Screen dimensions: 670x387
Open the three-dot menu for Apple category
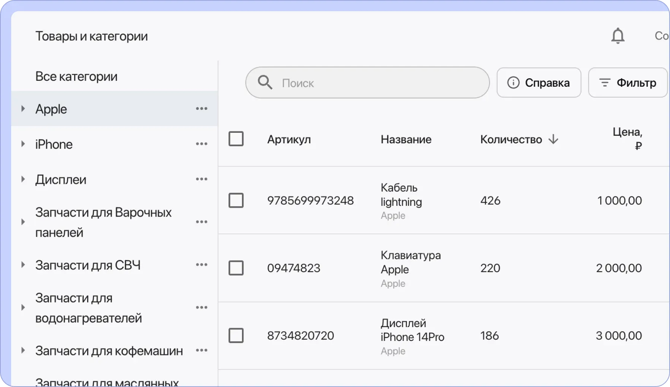201,109
